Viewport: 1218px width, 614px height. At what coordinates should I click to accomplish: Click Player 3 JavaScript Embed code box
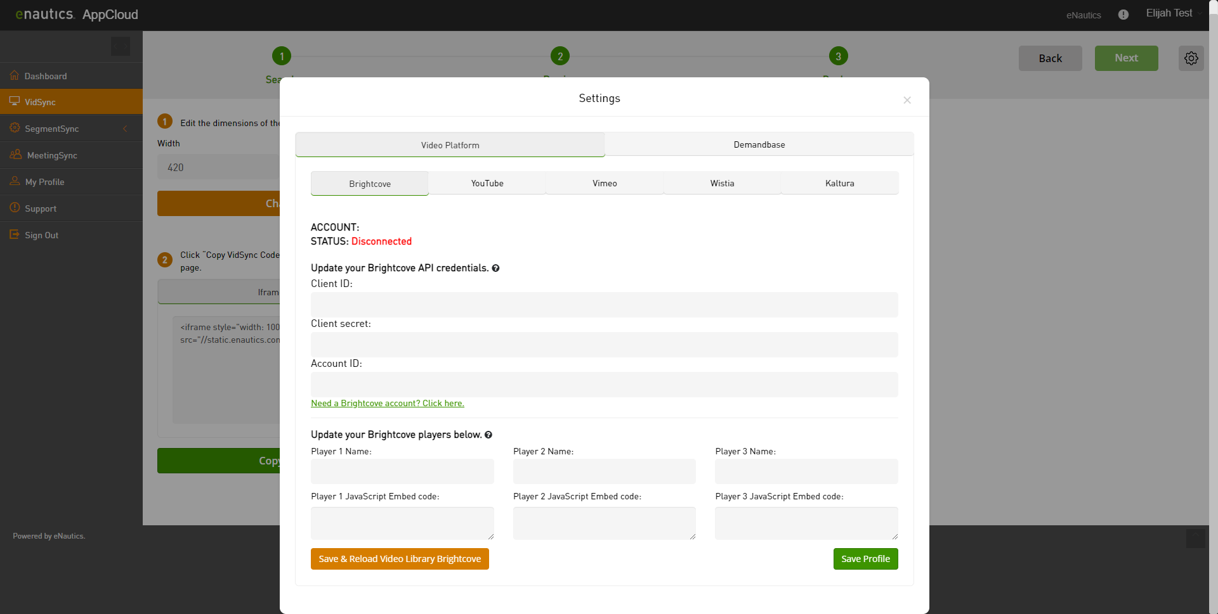pos(806,523)
